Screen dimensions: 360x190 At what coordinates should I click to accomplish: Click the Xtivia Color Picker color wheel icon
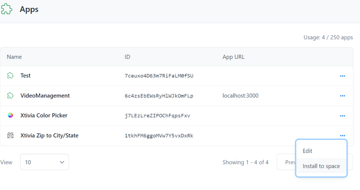10,115
